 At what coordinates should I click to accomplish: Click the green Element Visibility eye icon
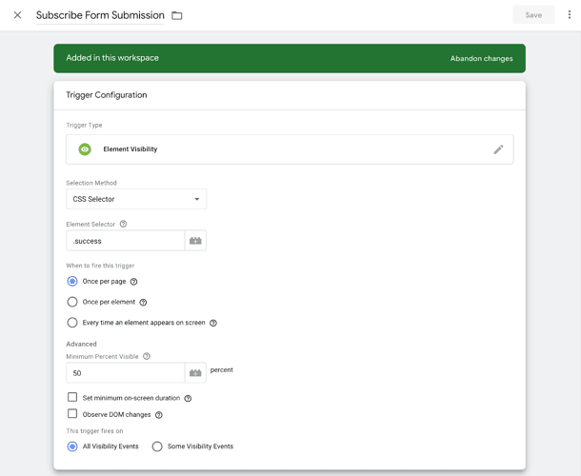pyautogui.click(x=85, y=149)
